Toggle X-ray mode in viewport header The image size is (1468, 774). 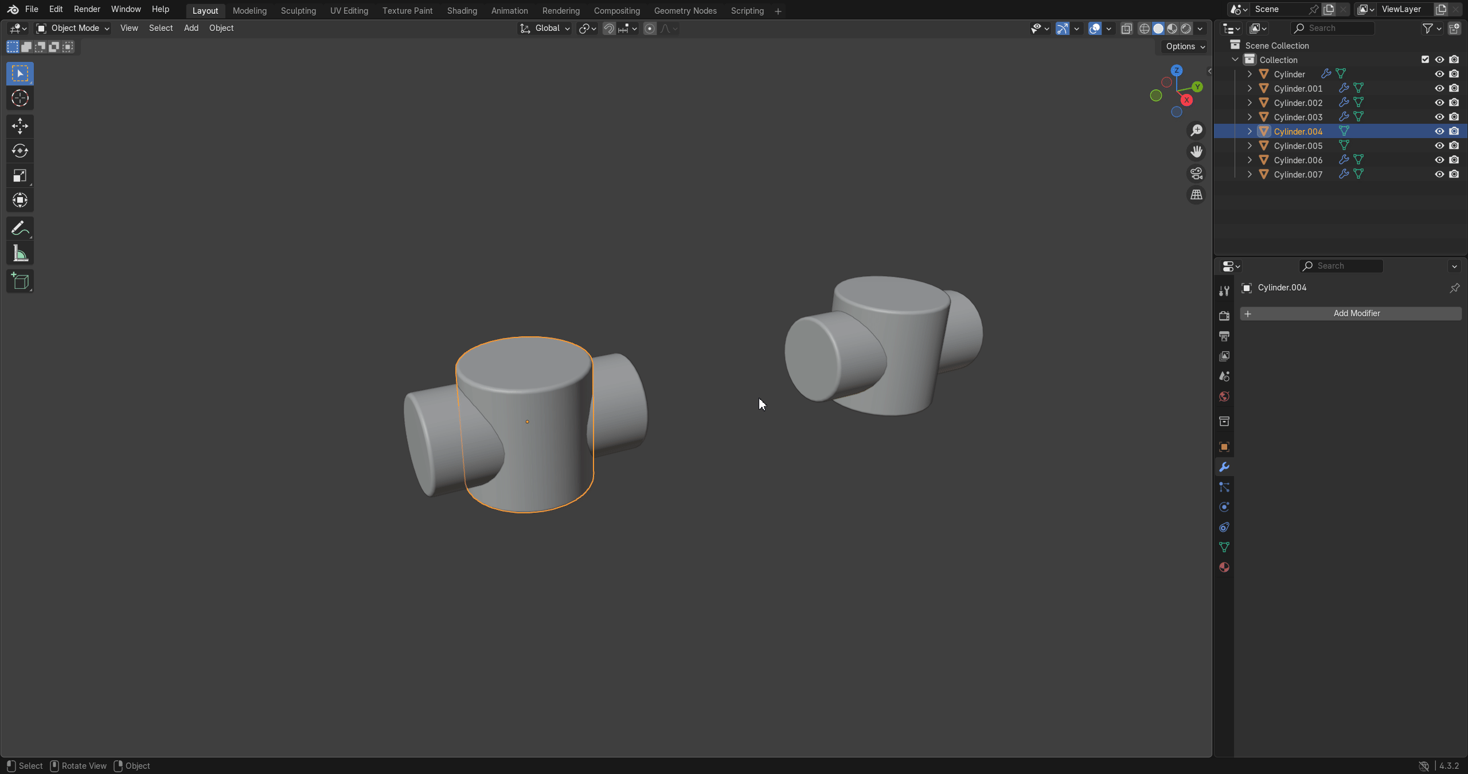tap(1126, 29)
